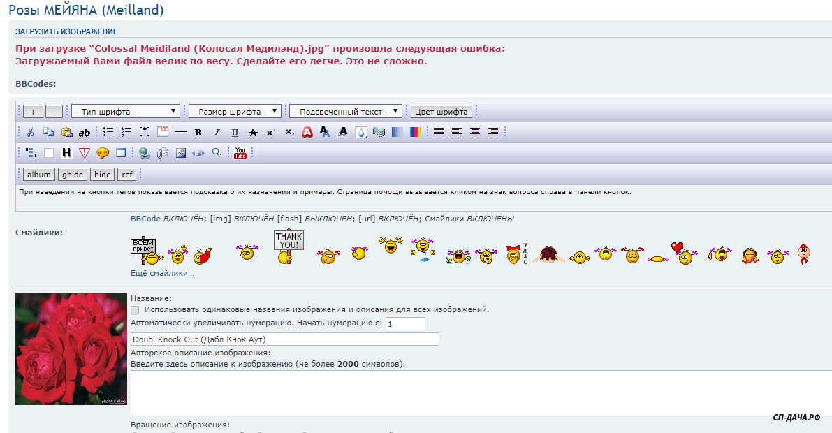Viewport: 832px width, 433px height.
Task: Center-align the text
Action: point(475,132)
